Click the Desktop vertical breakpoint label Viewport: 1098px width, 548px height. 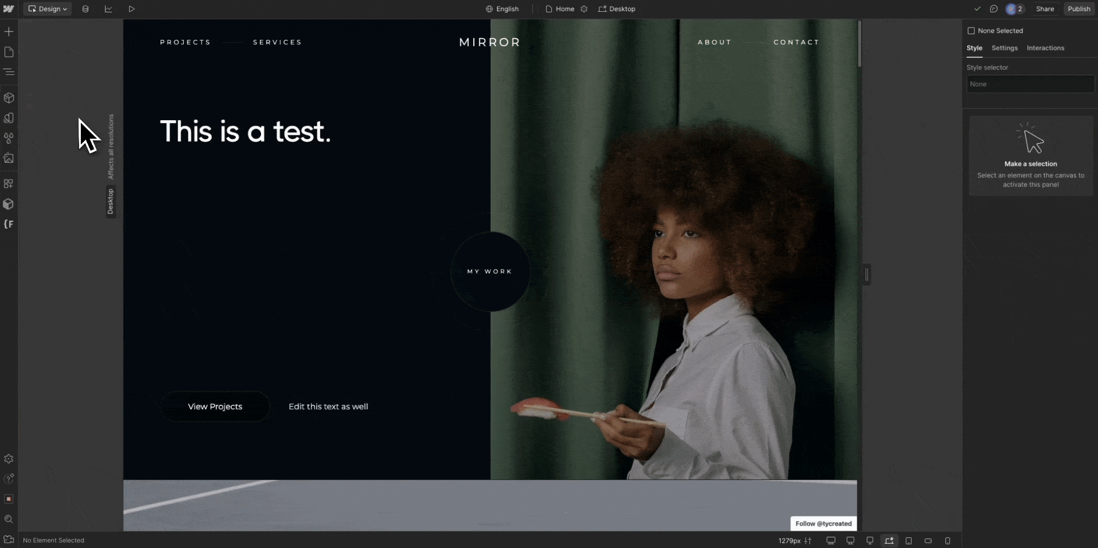click(x=111, y=201)
